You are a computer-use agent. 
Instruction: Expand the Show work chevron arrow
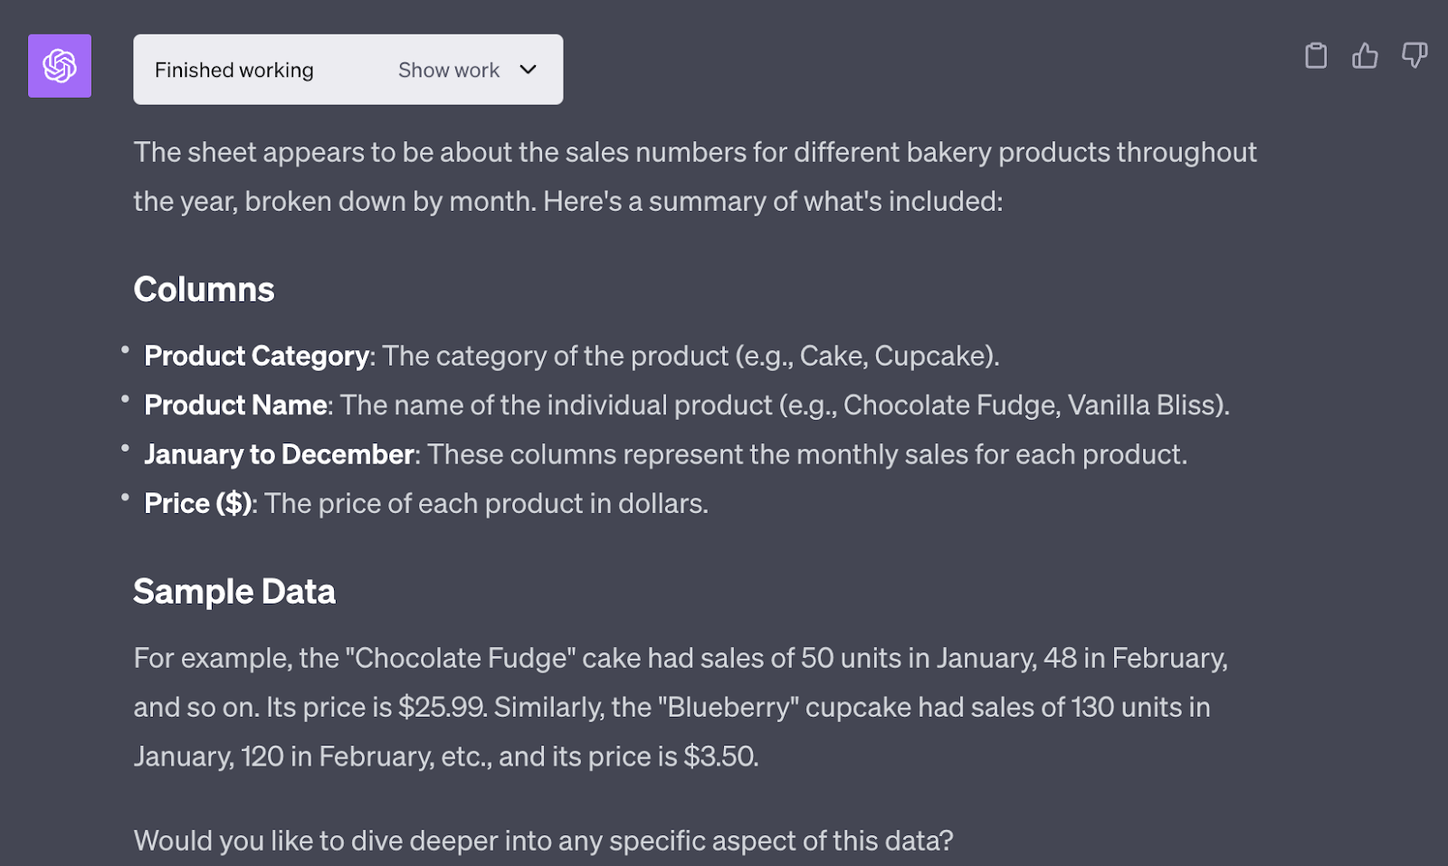point(529,70)
